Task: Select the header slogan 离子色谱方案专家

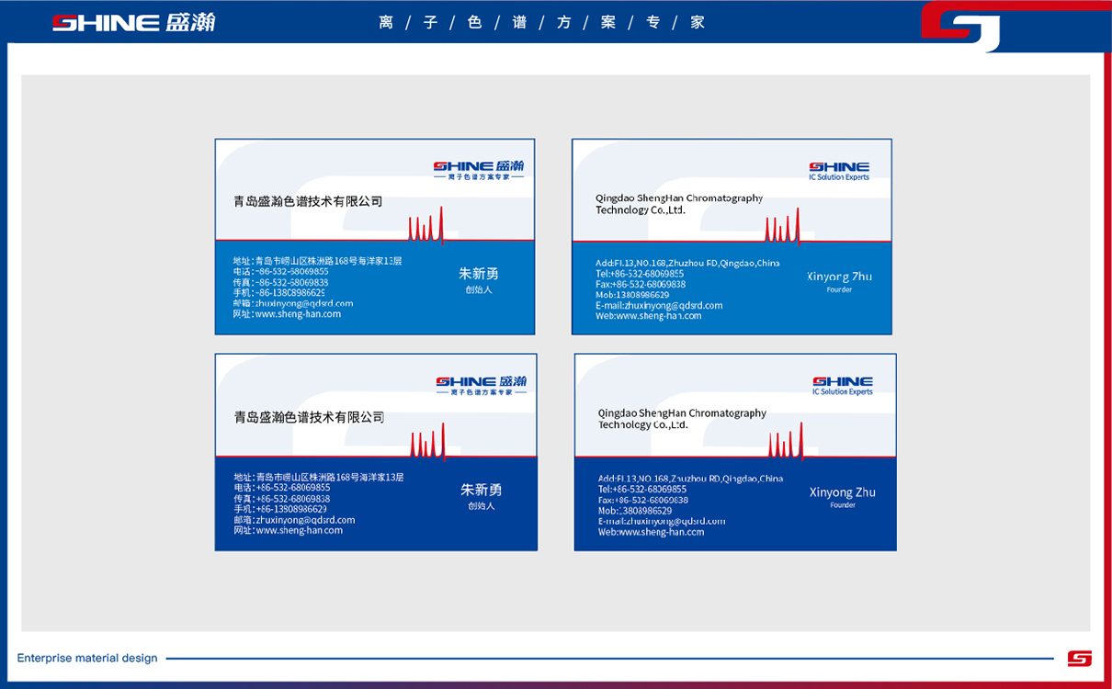Action: 541,22
